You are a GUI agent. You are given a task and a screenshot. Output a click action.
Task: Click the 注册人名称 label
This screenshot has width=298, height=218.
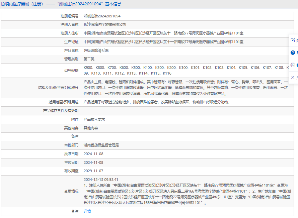(69, 24)
